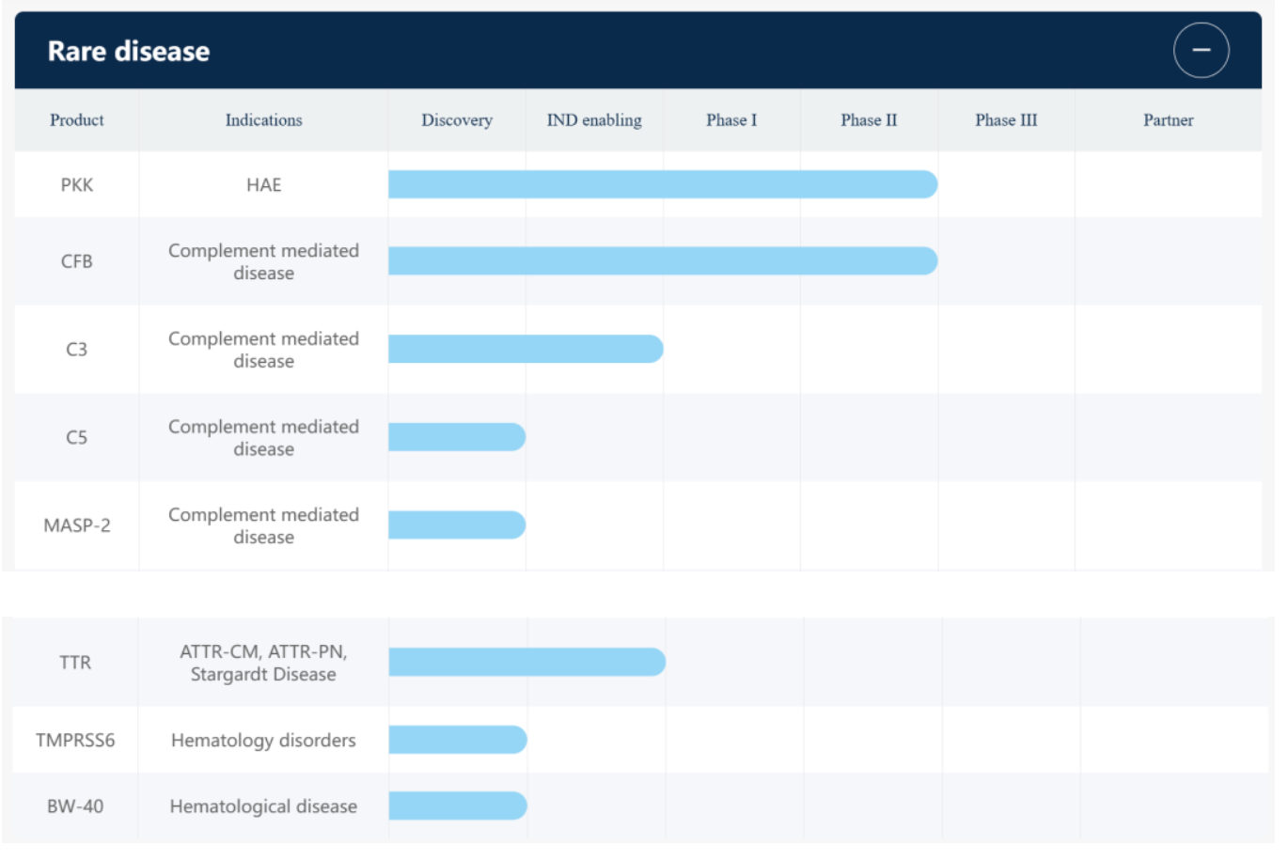Click the MASP-2 product name
Image resolution: width=1288 pixels, height=861 pixels.
(x=76, y=525)
